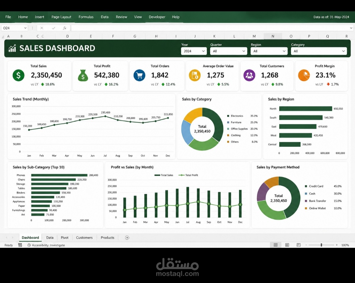Click the zoom slider handle
The height and width of the screenshot is (283, 355).
point(321,245)
